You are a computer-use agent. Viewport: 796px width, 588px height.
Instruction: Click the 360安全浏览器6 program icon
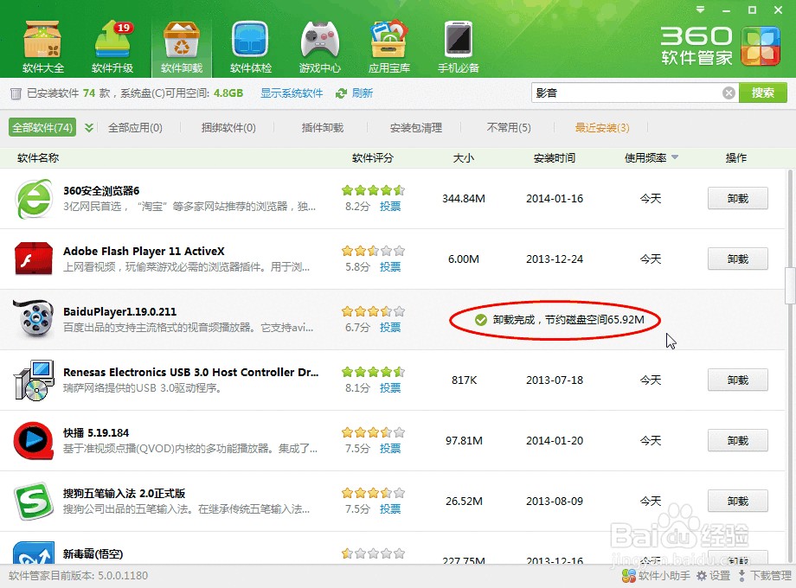point(34,198)
